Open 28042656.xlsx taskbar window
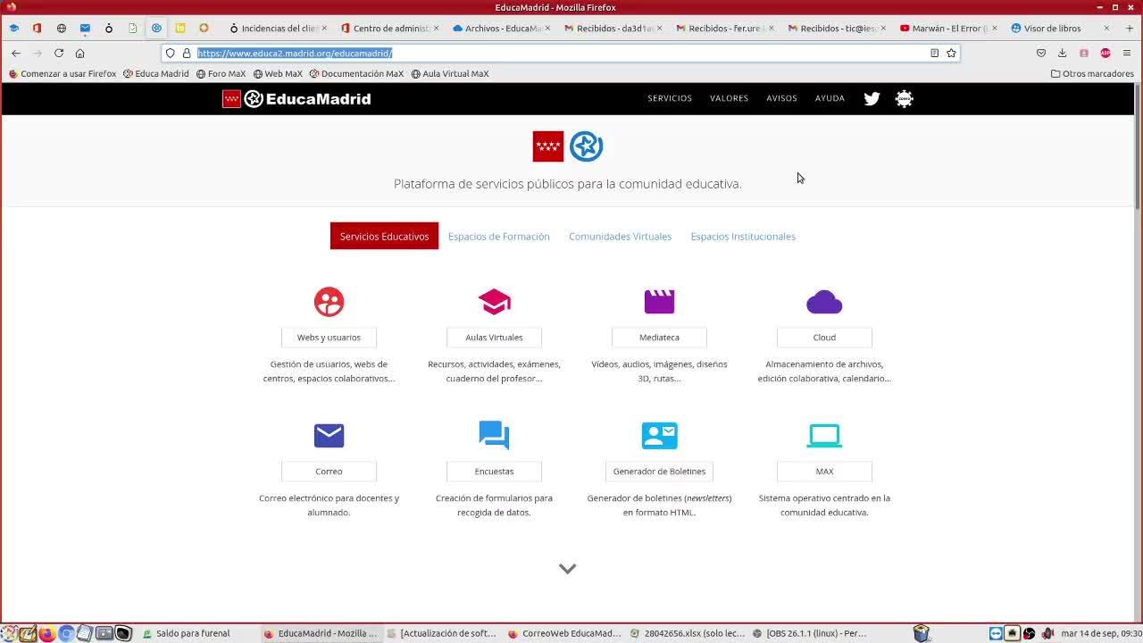Viewport: 1143px width, 643px height. tap(687, 633)
